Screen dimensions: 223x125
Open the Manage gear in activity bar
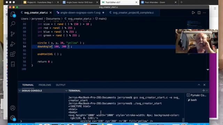tap(13, 118)
